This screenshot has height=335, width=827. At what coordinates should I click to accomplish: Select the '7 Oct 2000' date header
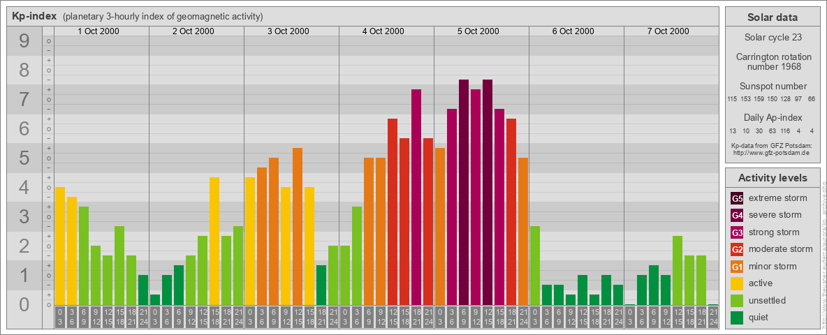(x=668, y=31)
